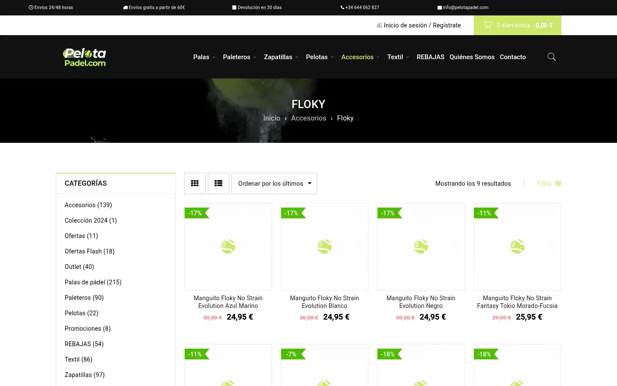Screen dimensions: 617x386
Task: Click the shopping cart icon
Action: coord(488,24)
